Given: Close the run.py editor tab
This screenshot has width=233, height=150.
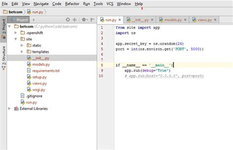Looking at the screenshot, I should click(120, 20).
